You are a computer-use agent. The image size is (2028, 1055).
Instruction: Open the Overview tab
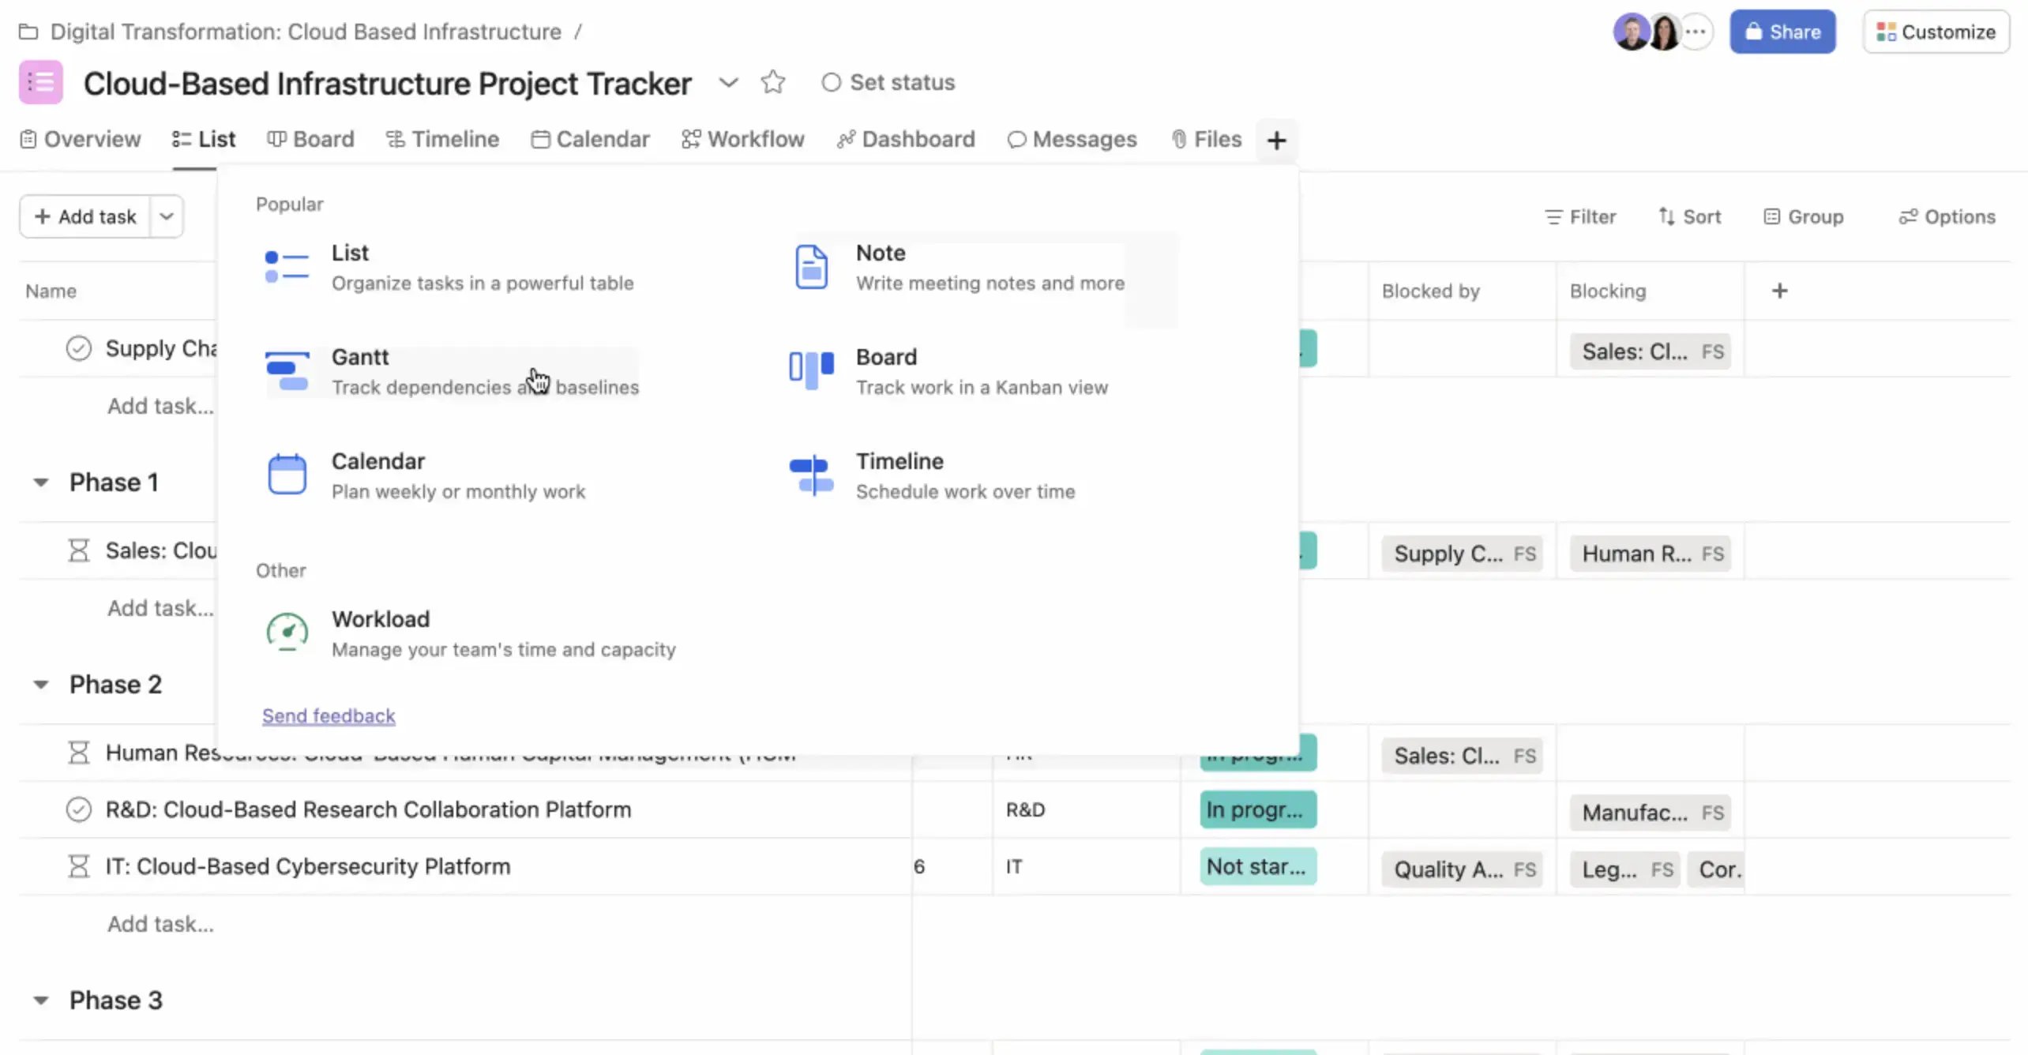81,139
